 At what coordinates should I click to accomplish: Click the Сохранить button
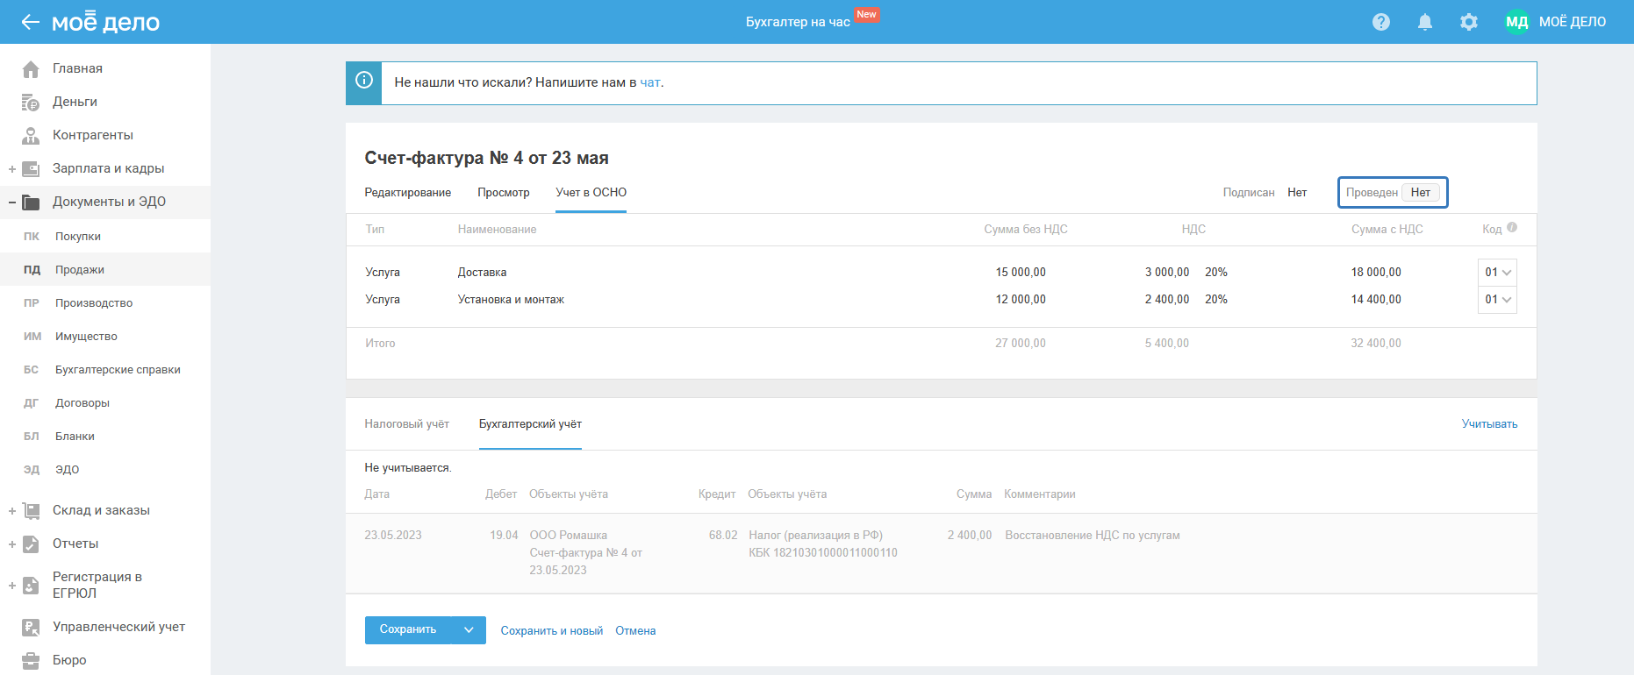[x=407, y=630]
